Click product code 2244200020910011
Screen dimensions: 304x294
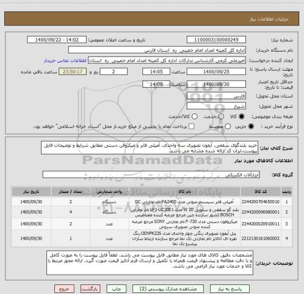point(260,224)
